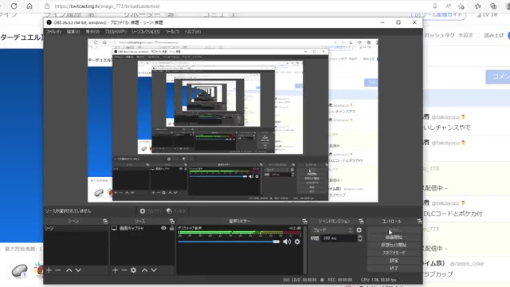Add a new source with plus icon
This screenshot has height=287, width=510.
click(x=115, y=270)
